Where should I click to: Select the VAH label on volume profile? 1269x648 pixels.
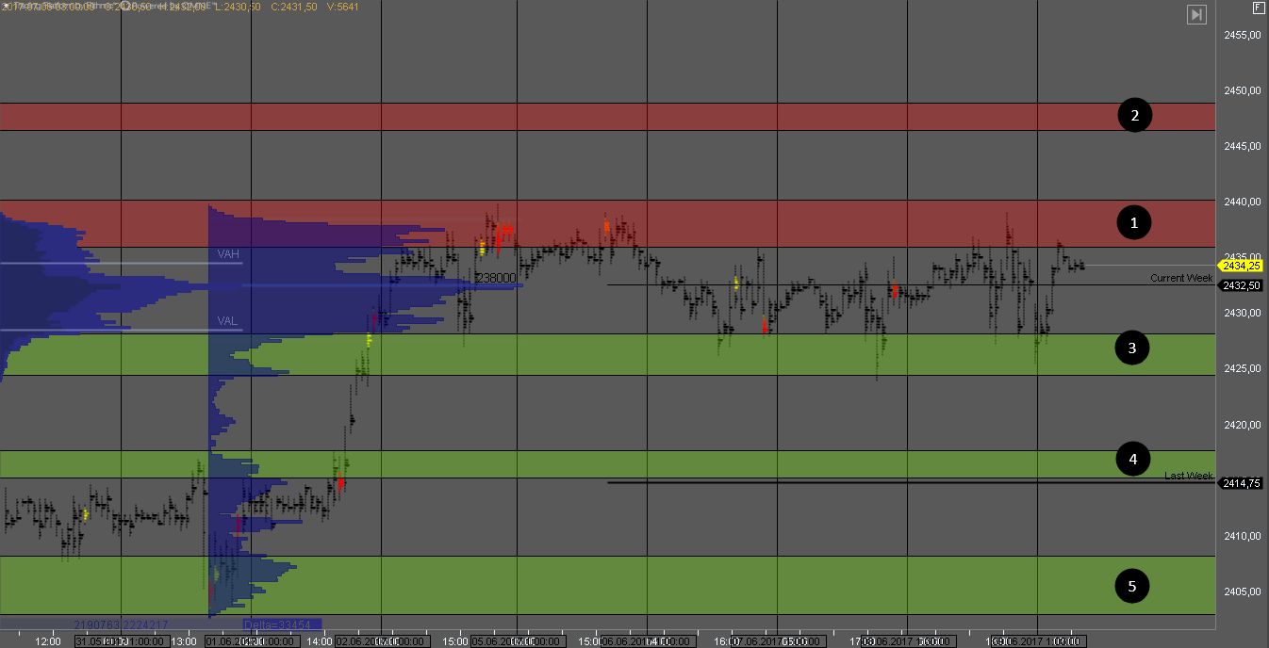(228, 254)
